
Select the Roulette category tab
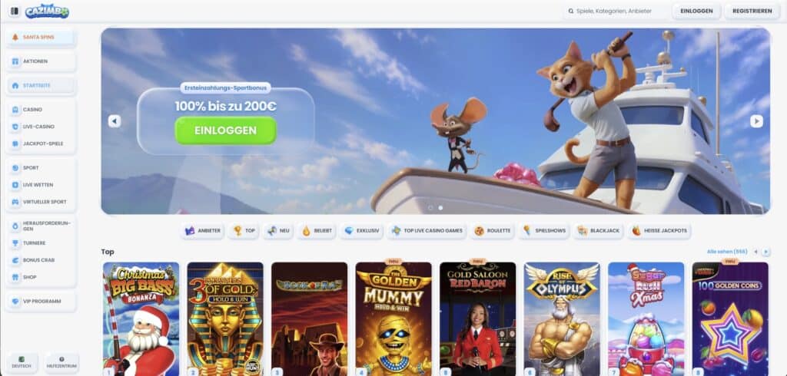click(493, 231)
